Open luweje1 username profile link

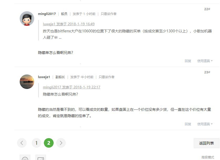(x=44, y=77)
